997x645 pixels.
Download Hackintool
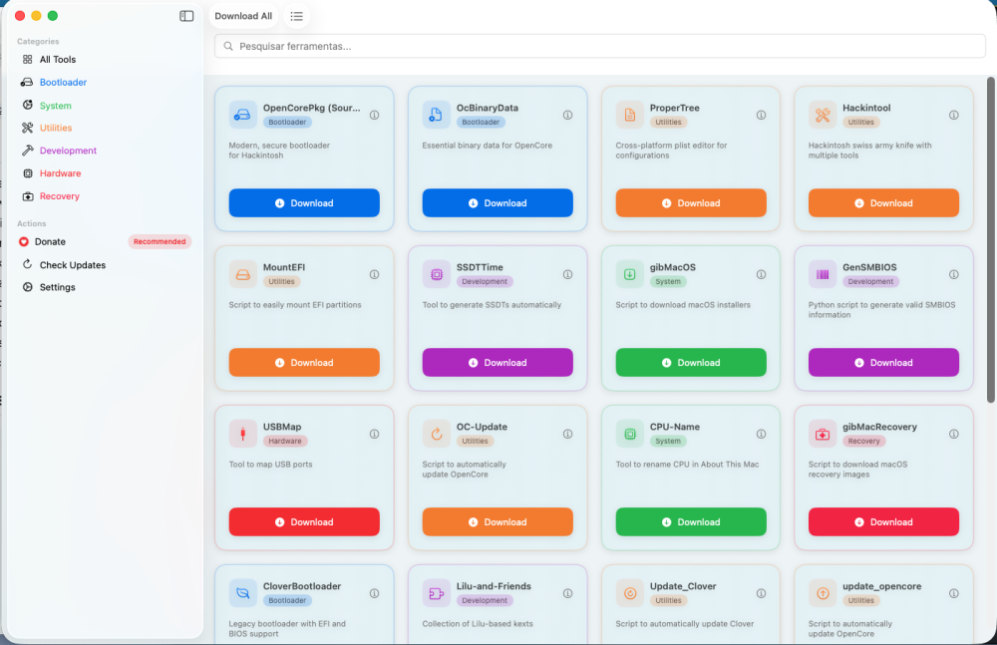coord(883,203)
